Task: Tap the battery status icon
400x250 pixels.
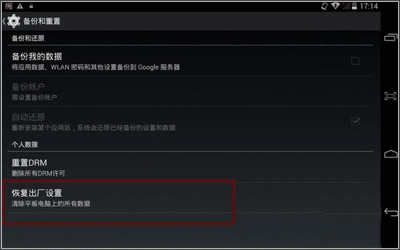Action: (x=354, y=6)
